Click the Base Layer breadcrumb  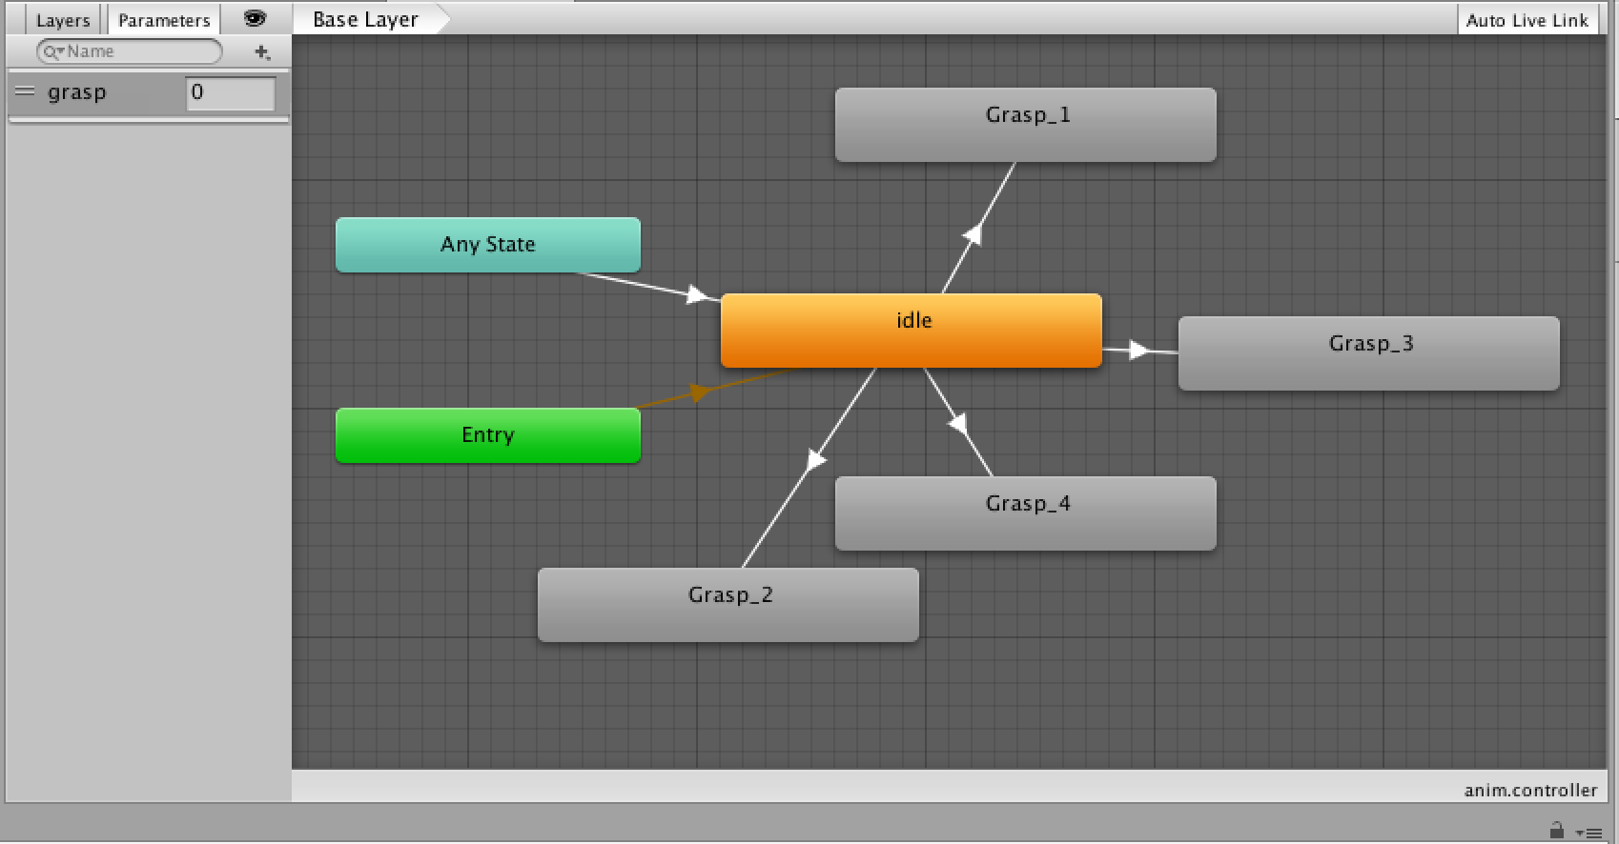tap(368, 19)
